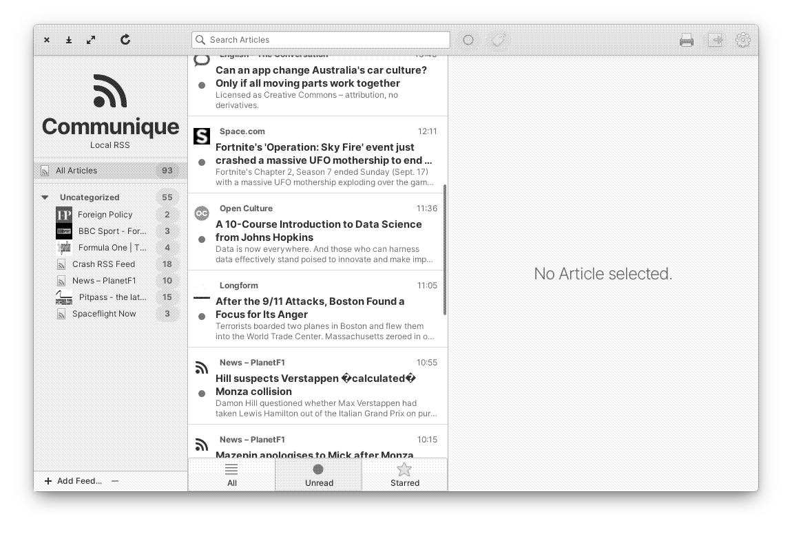This screenshot has height=534, width=792.
Task: Click inside the Search Articles field
Action: (x=321, y=40)
